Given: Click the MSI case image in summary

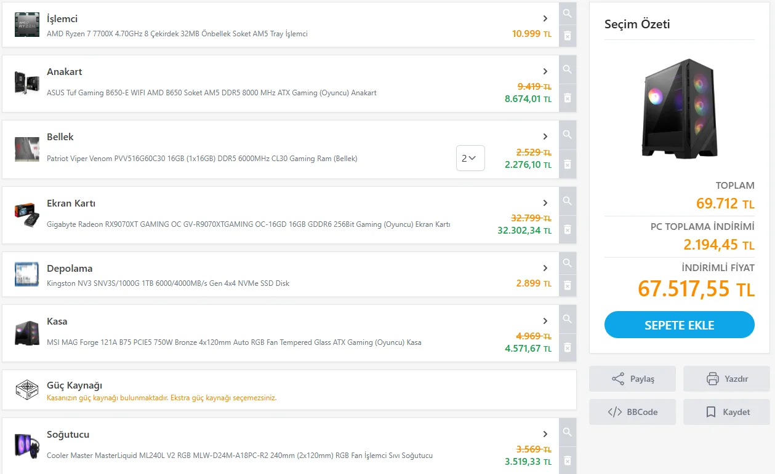Looking at the screenshot, I should click(680, 108).
